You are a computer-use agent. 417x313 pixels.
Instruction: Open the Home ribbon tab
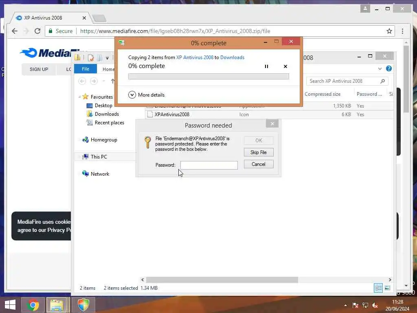click(x=108, y=69)
